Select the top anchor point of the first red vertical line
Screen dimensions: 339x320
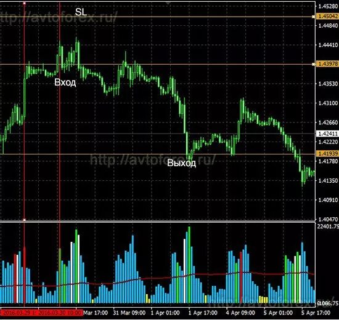point(24,3)
